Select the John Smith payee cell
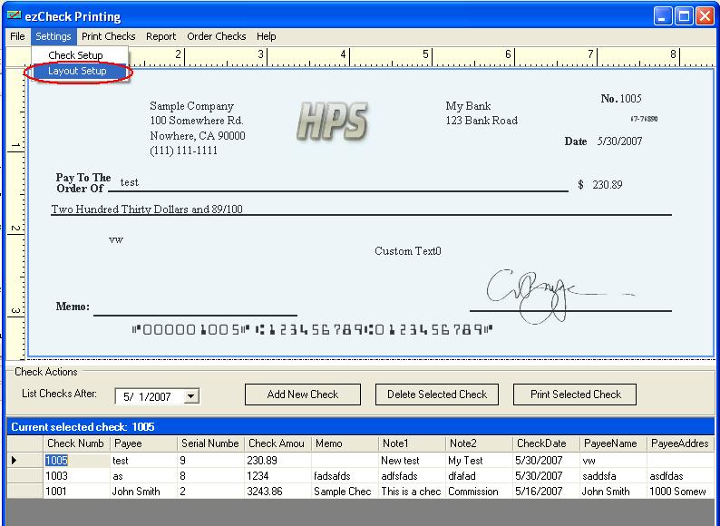 [143, 492]
